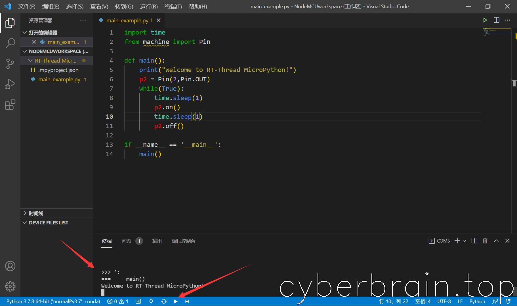Change file encoding via UTF-8

(x=444, y=301)
